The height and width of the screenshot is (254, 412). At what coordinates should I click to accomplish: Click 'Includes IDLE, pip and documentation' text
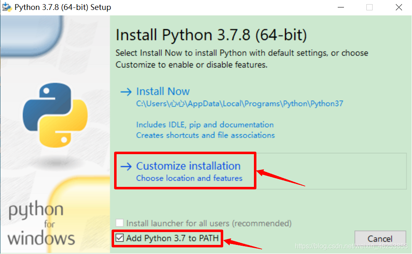coord(205,125)
